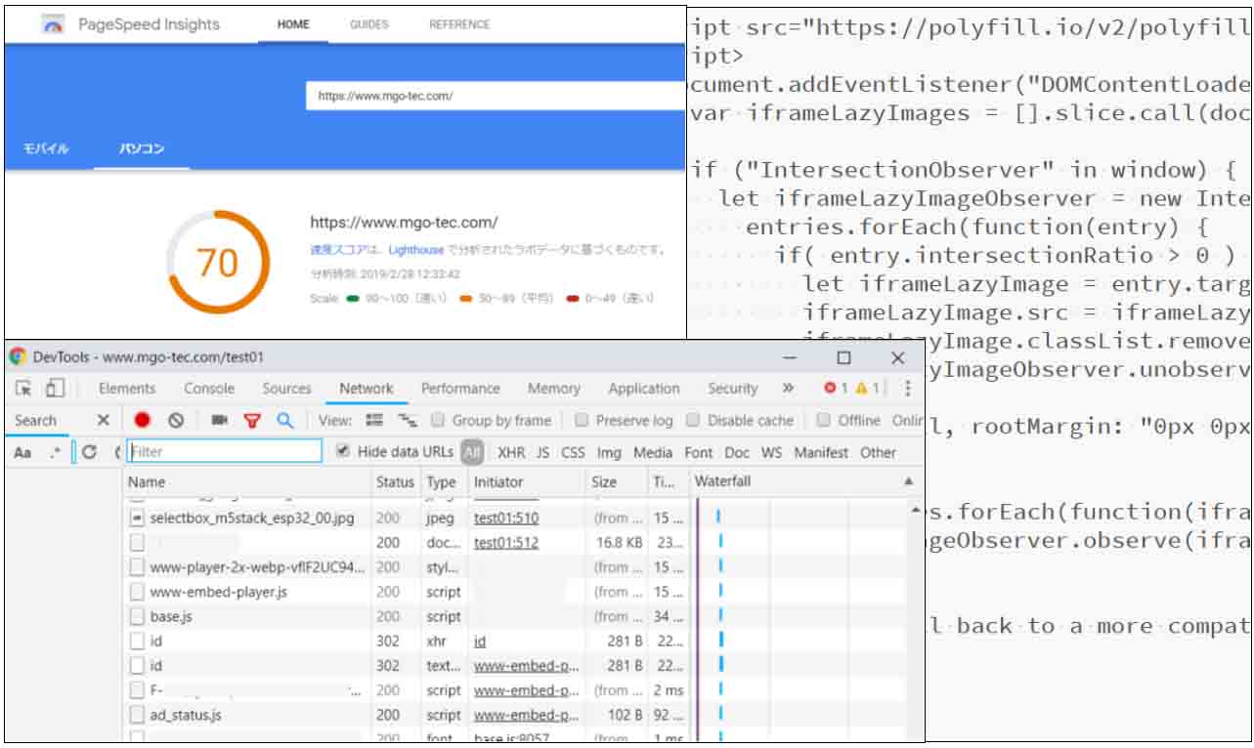Select the HOME tab in PageSpeed Insights
This screenshot has height=748, width=1254.
point(293,25)
